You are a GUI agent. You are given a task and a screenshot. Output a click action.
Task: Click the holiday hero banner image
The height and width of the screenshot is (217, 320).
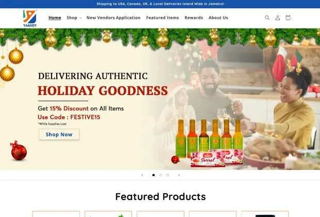coord(160,99)
